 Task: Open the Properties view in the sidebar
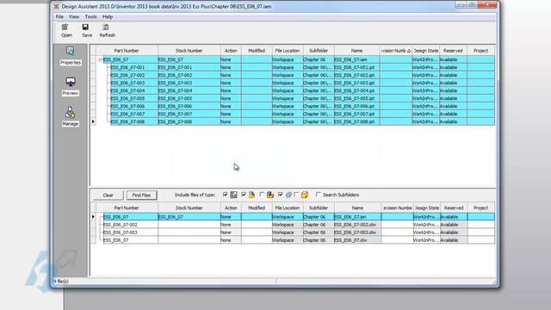[71, 55]
